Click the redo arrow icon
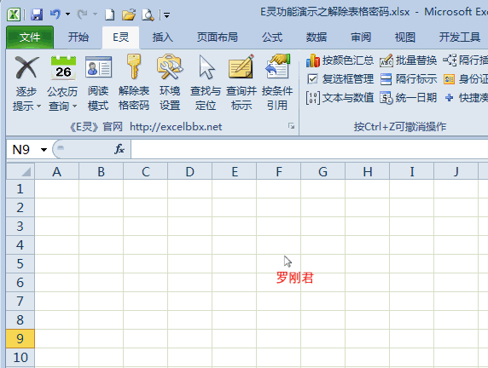The image size is (488, 368). click(82, 14)
